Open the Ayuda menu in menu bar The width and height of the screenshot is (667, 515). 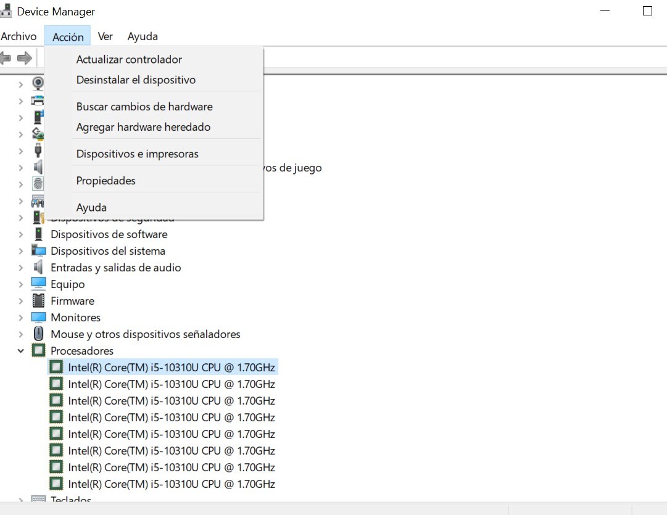click(143, 36)
